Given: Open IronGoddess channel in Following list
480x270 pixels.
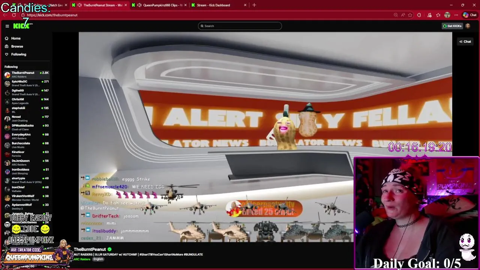Looking at the screenshot, I should [26, 171].
